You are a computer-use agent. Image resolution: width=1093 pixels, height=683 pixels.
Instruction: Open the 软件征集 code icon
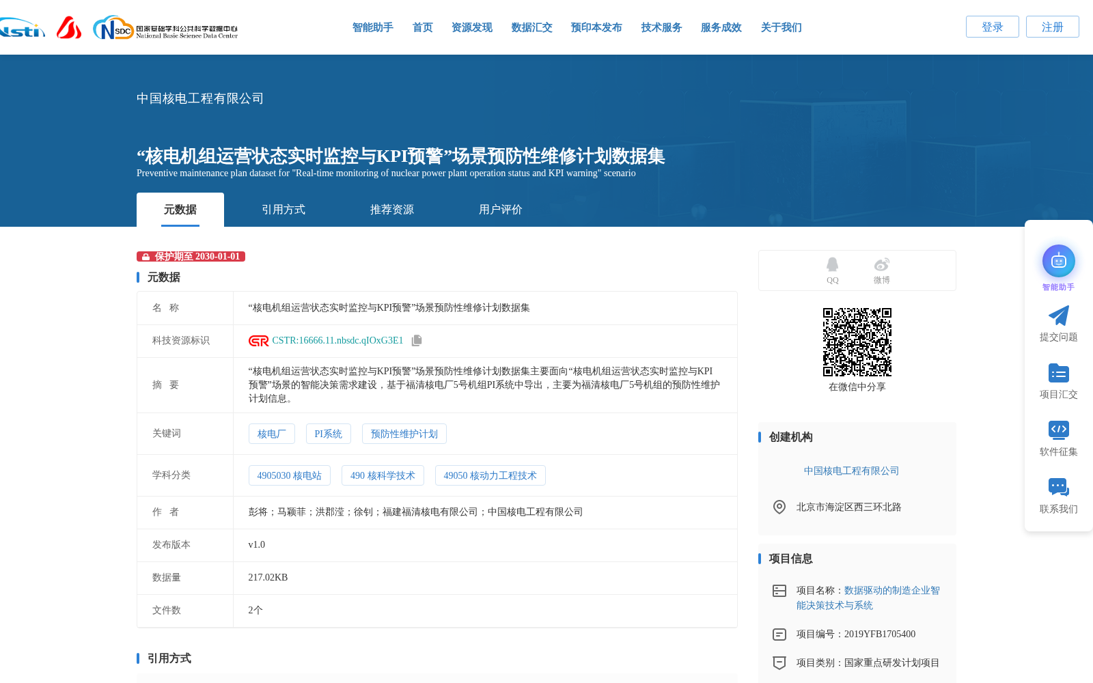(x=1059, y=430)
